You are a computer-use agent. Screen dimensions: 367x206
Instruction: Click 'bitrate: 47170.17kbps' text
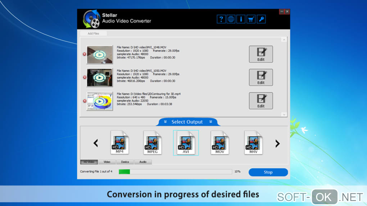click(x=131, y=58)
